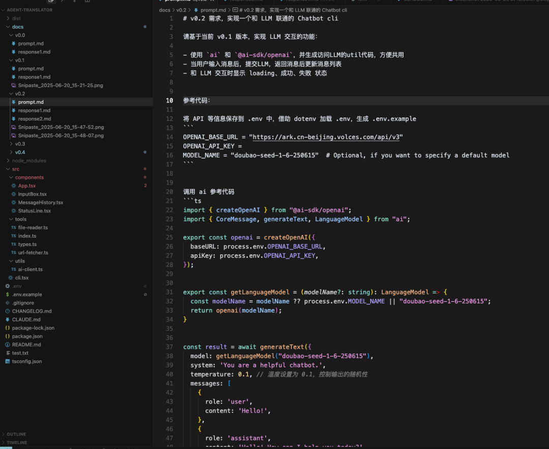Click the braces icon beside package-lock.json
This screenshot has height=449, width=549.
pyautogui.click(x=7, y=328)
